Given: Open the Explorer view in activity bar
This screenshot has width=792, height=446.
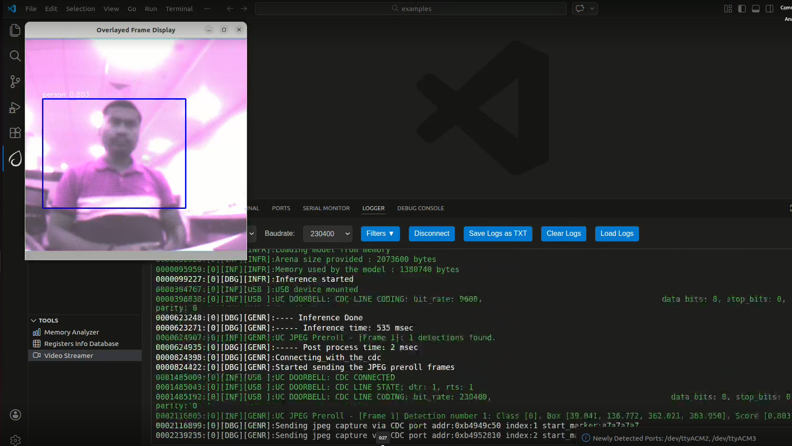Looking at the screenshot, I should tap(15, 30).
